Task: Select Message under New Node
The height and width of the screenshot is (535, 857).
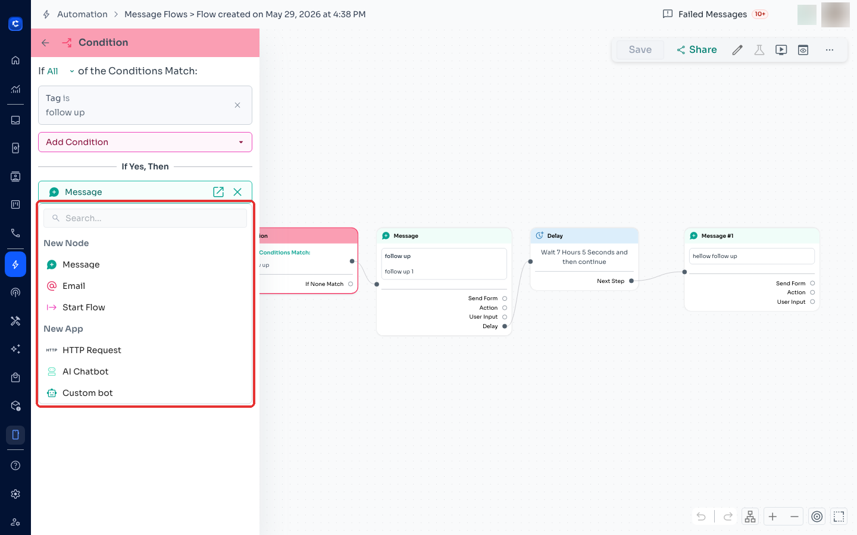Action: tap(145, 265)
